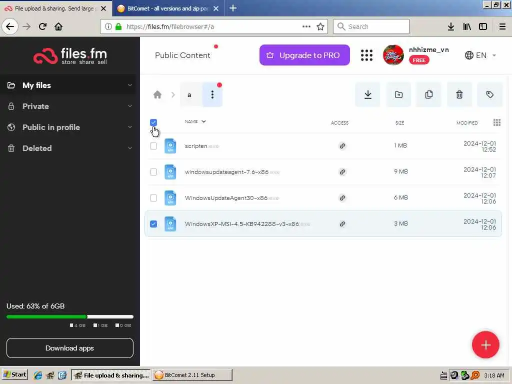Open Public in profile in the sidebar
Viewport: 512px width, 384px height.
(51, 127)
